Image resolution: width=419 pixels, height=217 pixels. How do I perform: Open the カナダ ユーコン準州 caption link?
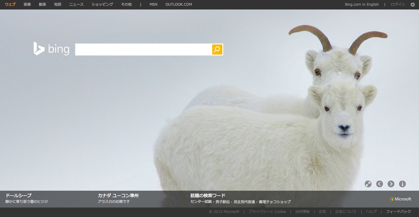[x=118, y=195]
